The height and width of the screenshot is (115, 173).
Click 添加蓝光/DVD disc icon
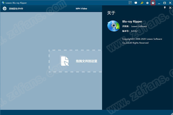pyautogui.click(x=5, y=8)
